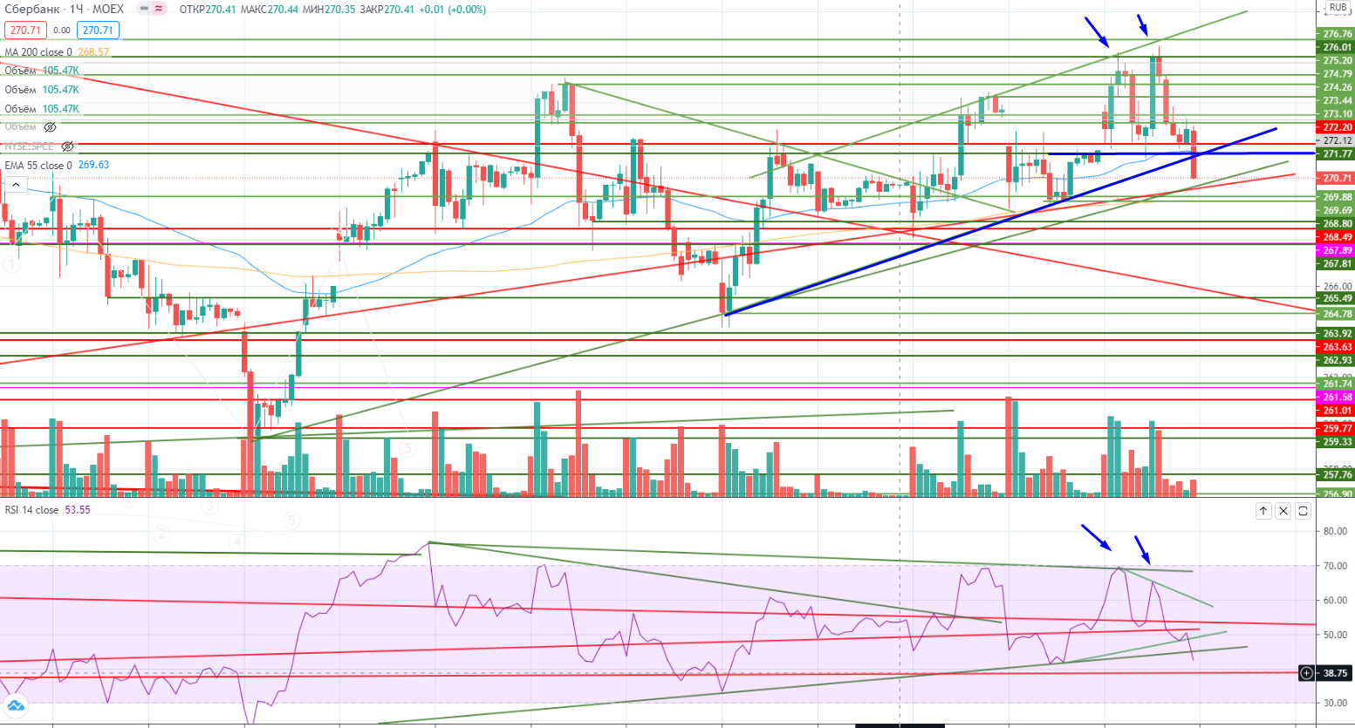The height and width of the screenshot is (728, 1355).
Task: Collapse the indicator legend with chevron
Action: pyautogui.click(x=15, y=184)
